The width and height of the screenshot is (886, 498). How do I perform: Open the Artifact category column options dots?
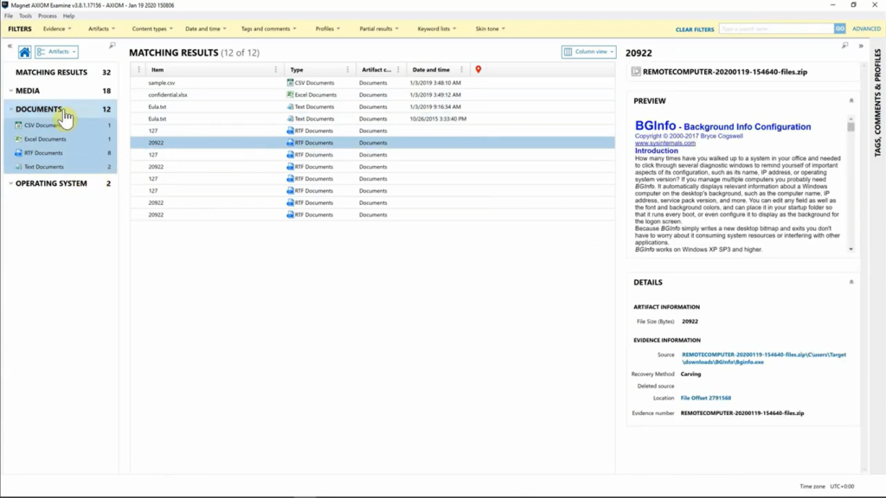pos(398,69)
